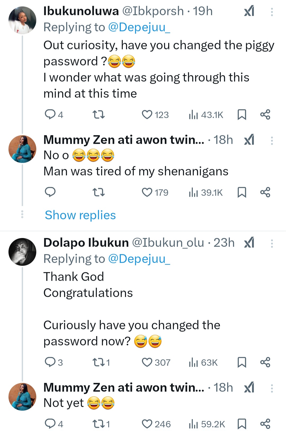Open more options on Ibukunoluwa's reply

coord(272,12)
